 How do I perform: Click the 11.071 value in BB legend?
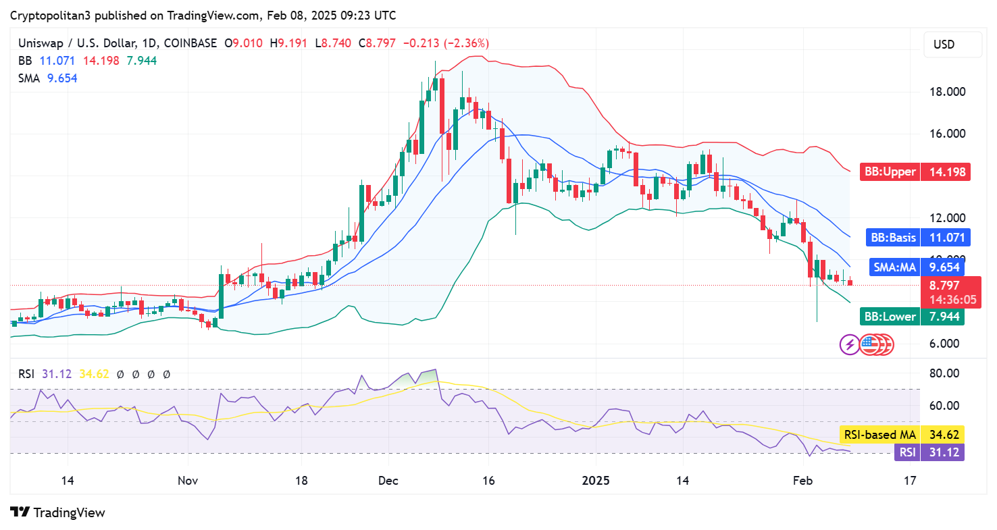coord(57,61)
